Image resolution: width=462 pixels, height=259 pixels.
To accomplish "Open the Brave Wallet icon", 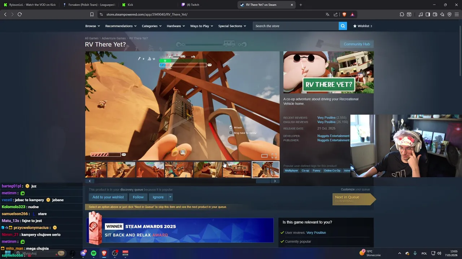I will coord(435,14).
